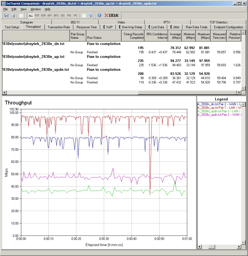
Task: Select the Throughput tab
Action: pyautogui.click(x=33, y=27)
